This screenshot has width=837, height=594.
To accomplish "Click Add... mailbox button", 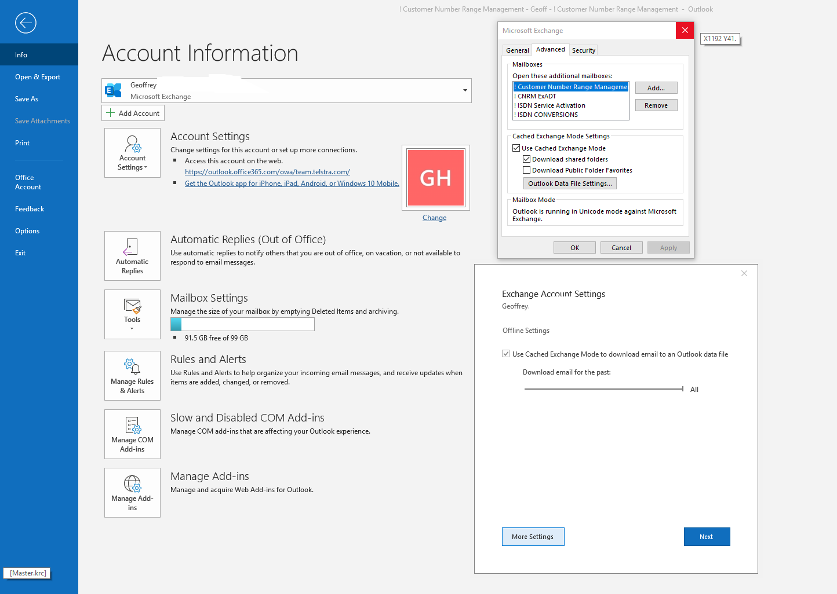I will pos(656,88).
